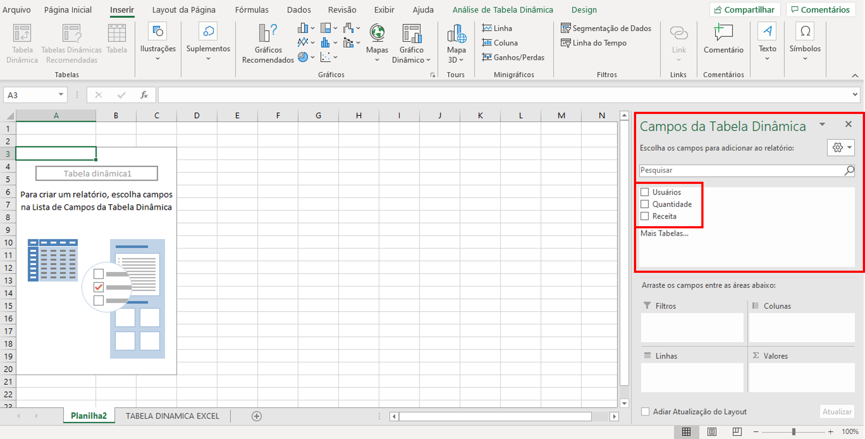Screen dimensions: 865x439
Task: Click the 100% zoom level
Action: tap(850, 432)
